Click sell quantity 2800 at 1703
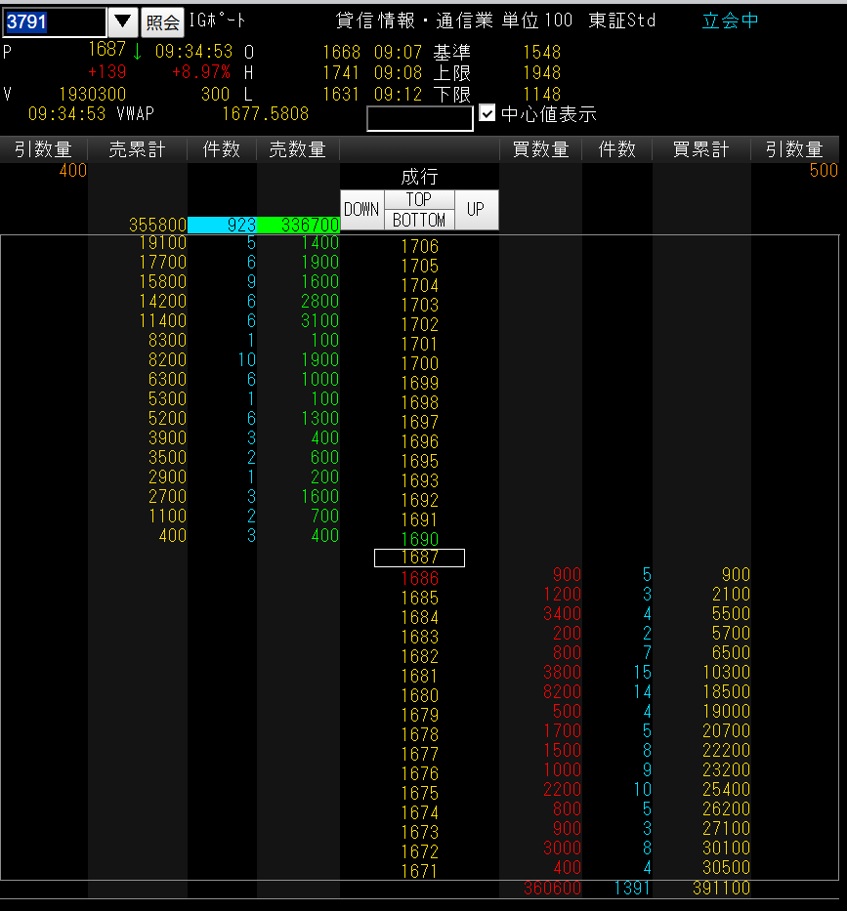 (319, 301)
